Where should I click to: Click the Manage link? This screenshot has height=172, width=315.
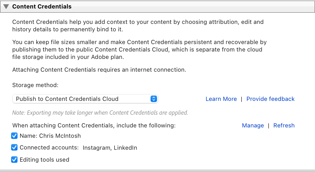(253, 125)
